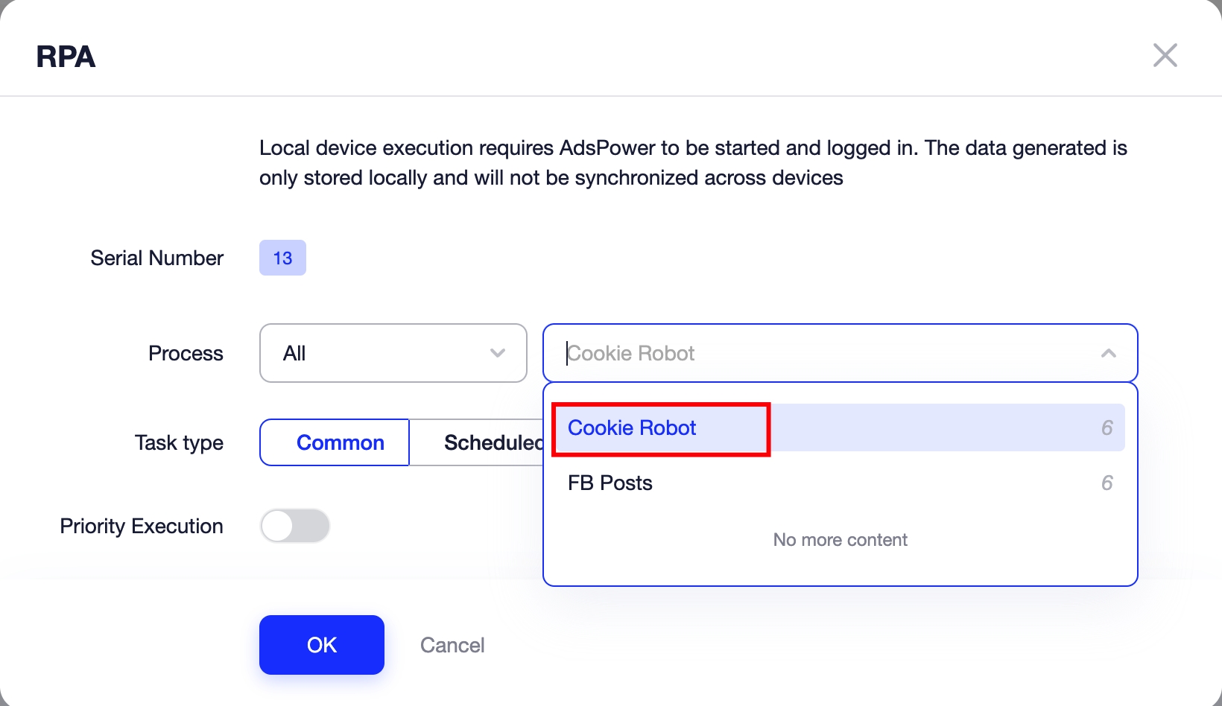The height and width of the screenshot is (706, 1222).
Task: Click the highlighted Cookie Robot option
Action: (x=632, y=427)
